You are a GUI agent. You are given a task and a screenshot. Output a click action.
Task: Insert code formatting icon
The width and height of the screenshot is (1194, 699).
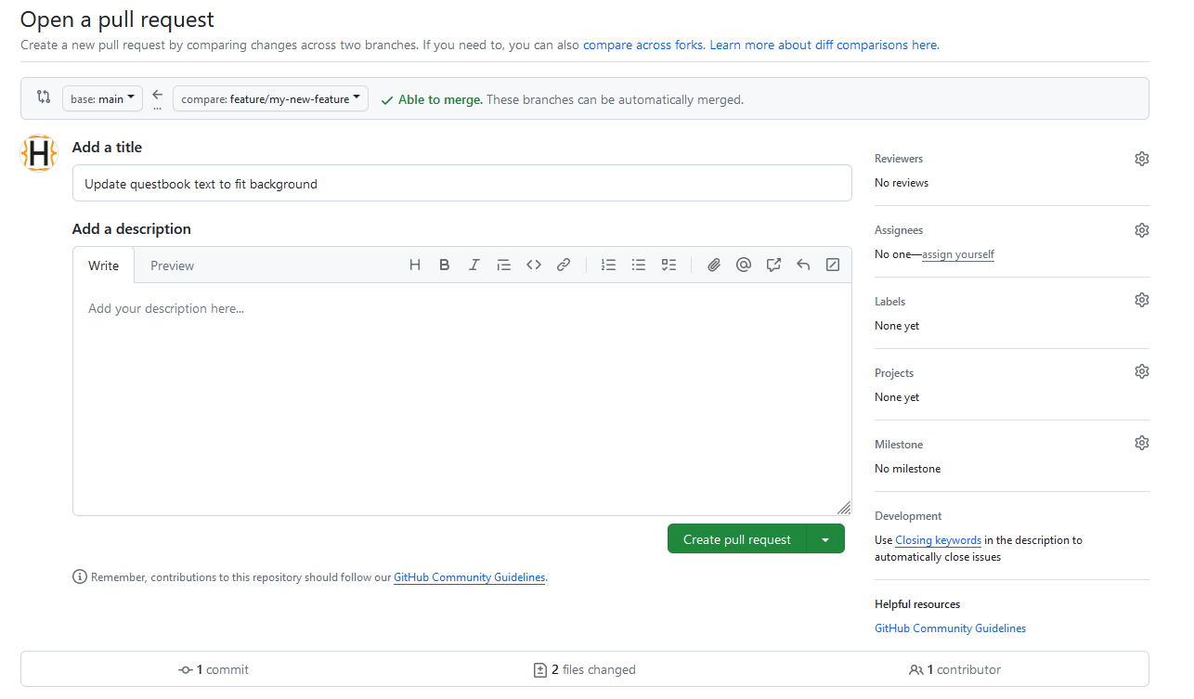point(534,265)
